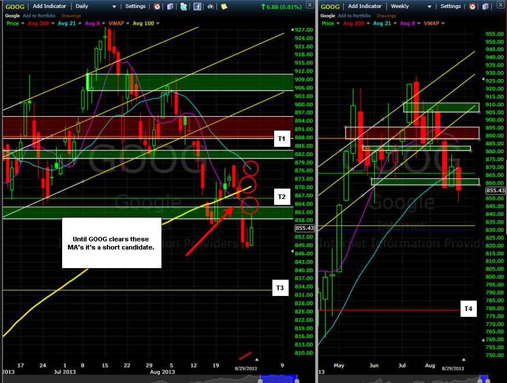Expand Avg 21 options on the Daily chart
The width and height of the screenshot is (507, 383).
(x=80, y=24)
